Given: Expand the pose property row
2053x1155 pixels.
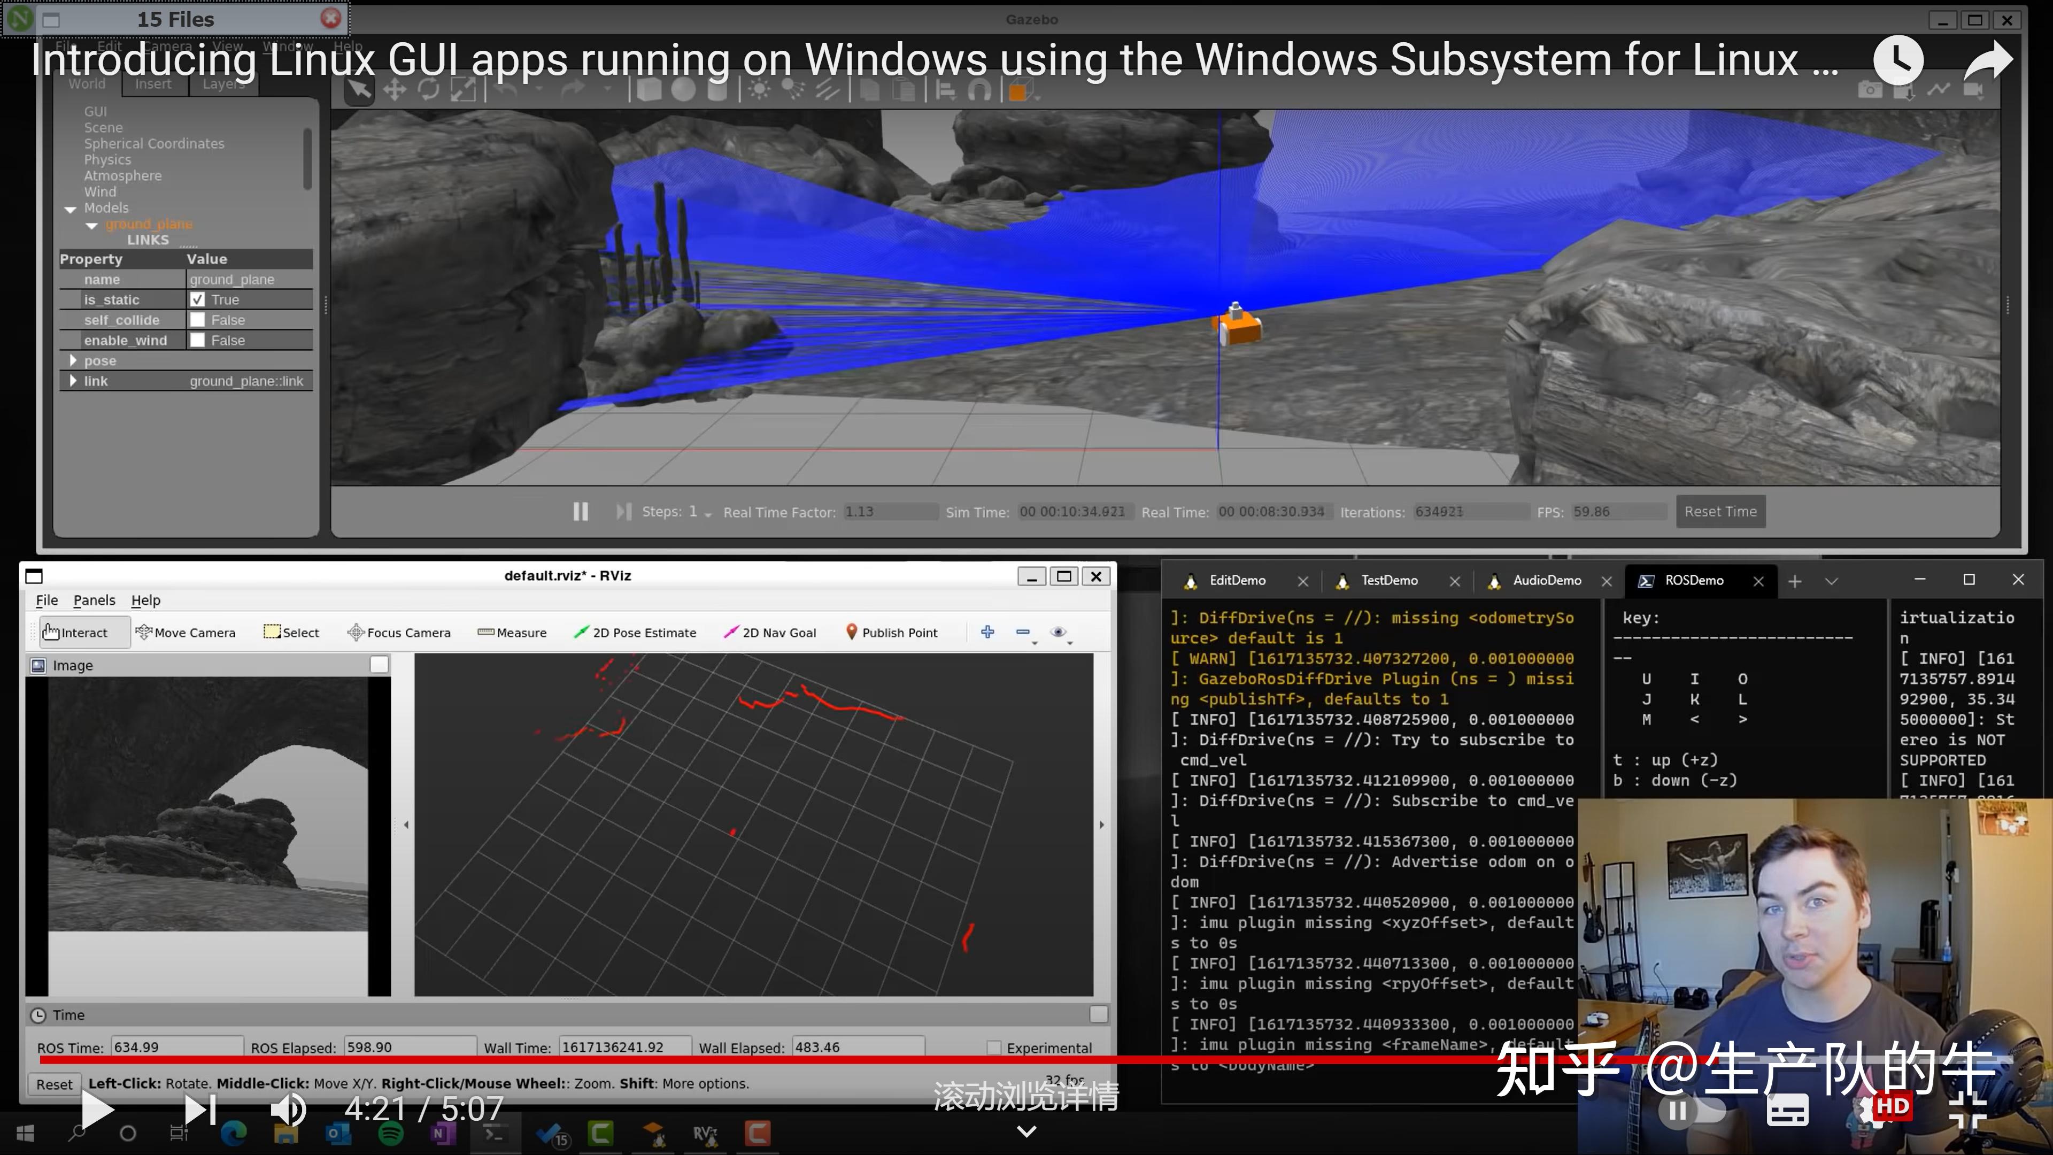Looking at the screenshot, I should (x=73, y=360).
